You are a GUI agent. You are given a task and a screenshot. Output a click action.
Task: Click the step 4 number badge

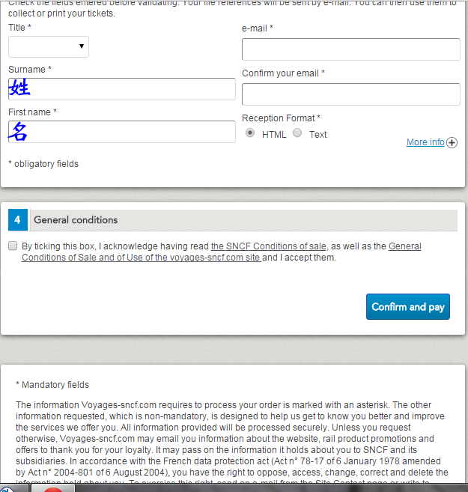(x=18, y=220)
